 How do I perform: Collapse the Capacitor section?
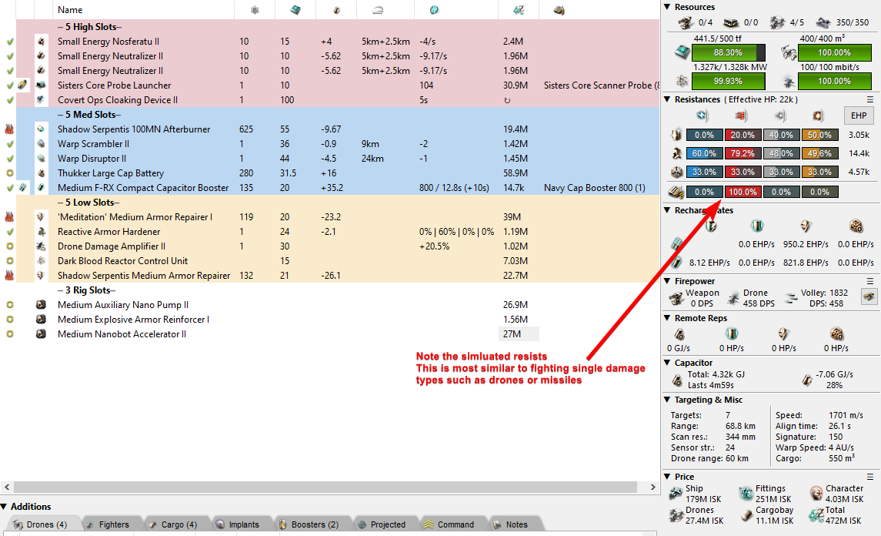[x=667, y=363]
